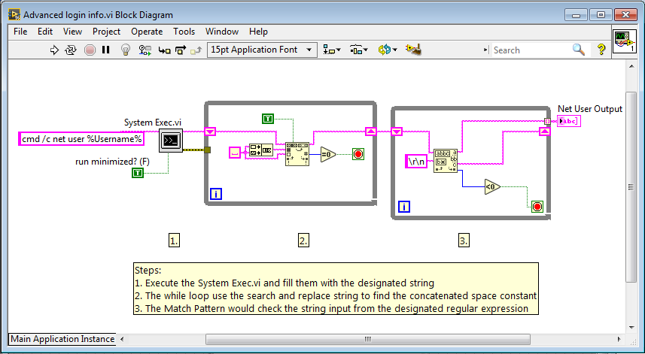The width and height of the screenshot is (645, 354).
Task: Select the Match Pattern function node
Action: (445, 162)
